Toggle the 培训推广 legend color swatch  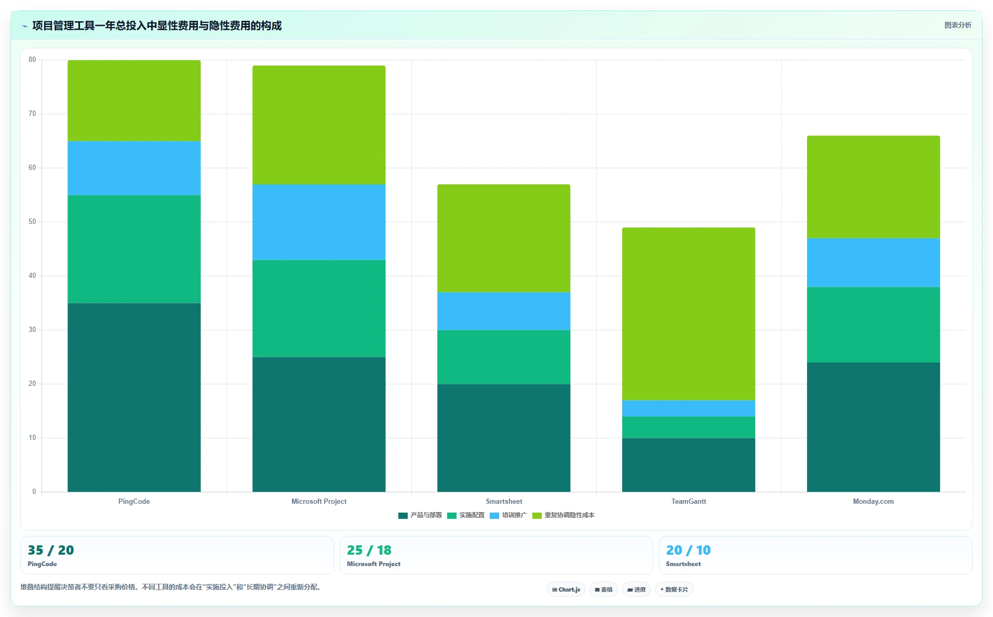click(x=494, y=516)
